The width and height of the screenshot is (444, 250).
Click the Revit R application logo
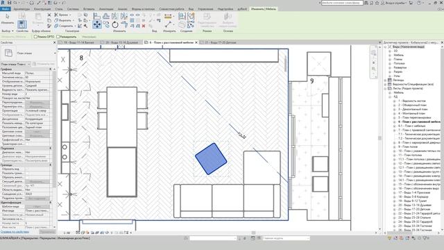(3, 3)
